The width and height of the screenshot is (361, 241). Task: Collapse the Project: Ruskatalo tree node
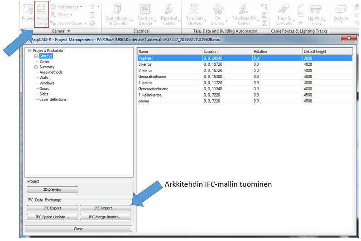(29, 51)
